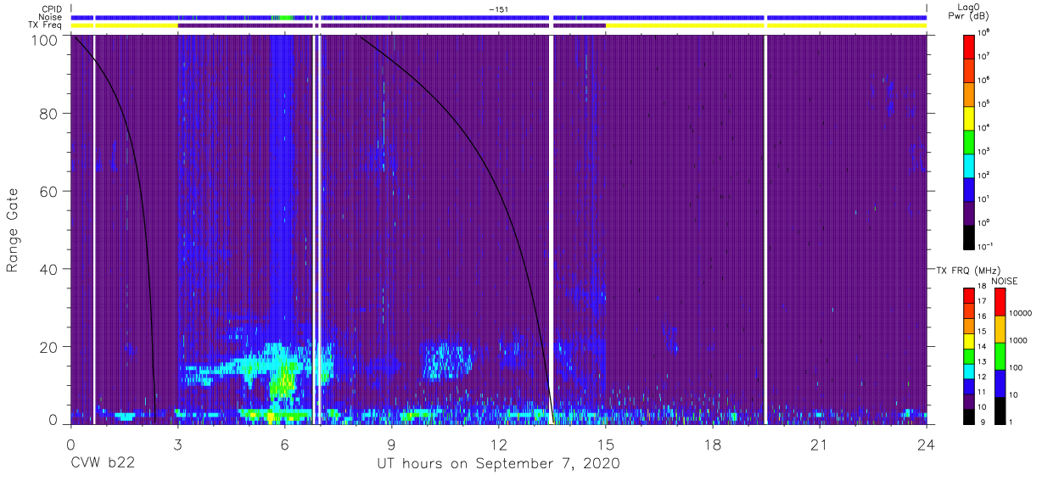Click the black 9-10 MHz TX FRQ swatch
The height and width of the screenshot is (481, 1042).
[970, 416]
